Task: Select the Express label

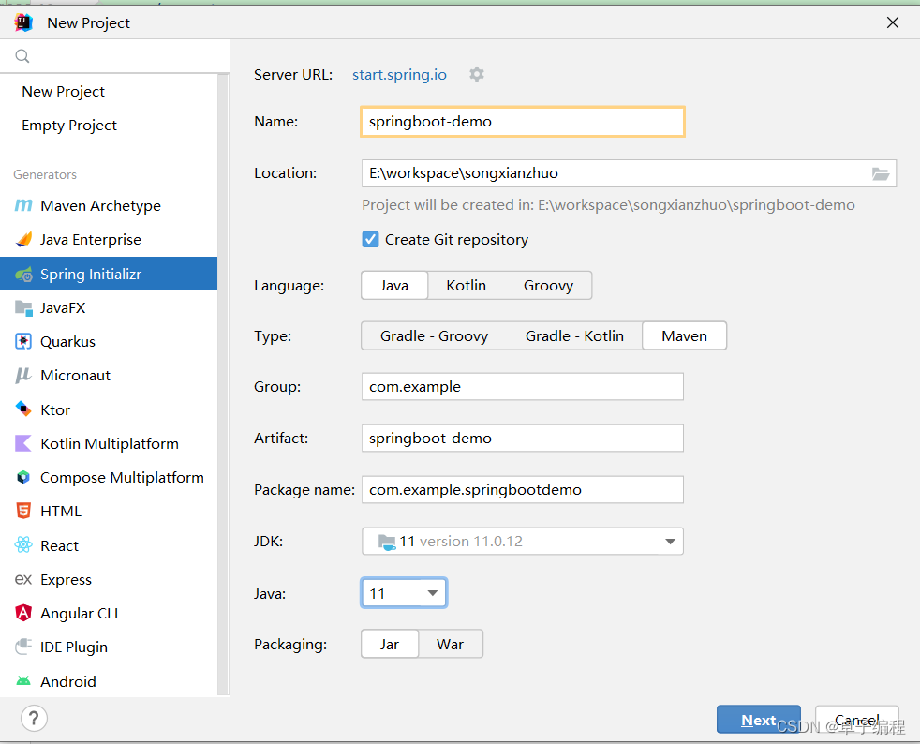Action: pyautogui.click(x=66, y=580)
